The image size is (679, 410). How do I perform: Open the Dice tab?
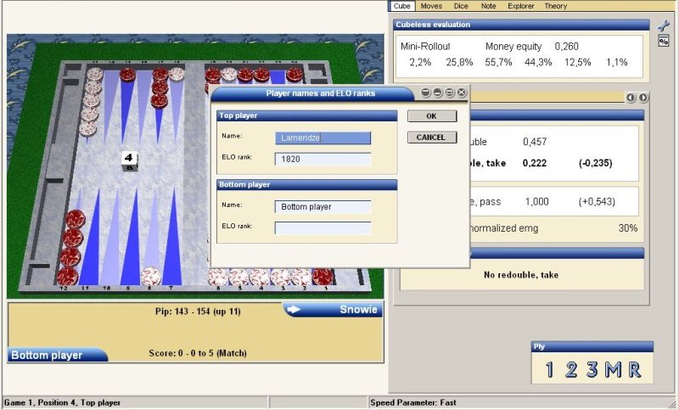pos(462,6)
